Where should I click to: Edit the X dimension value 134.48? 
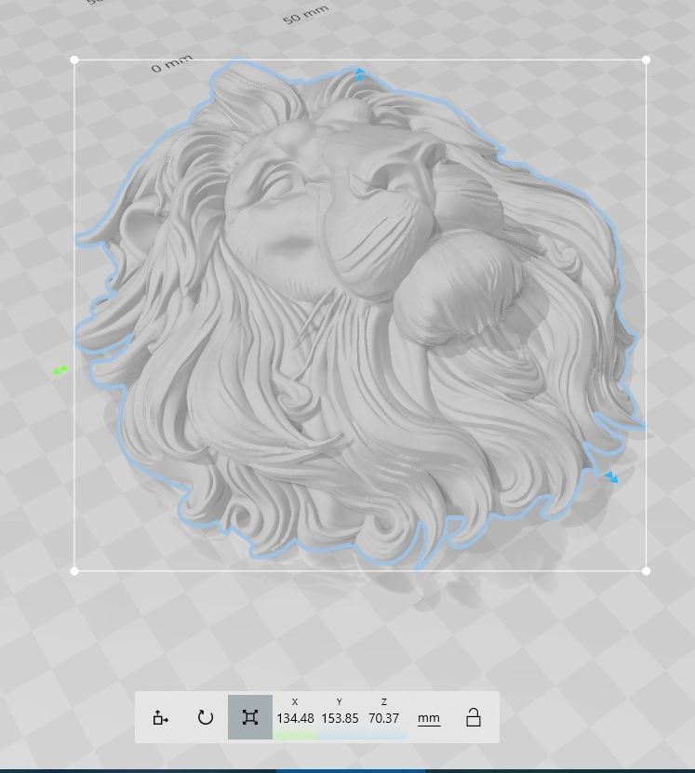(x=295, y=718)
